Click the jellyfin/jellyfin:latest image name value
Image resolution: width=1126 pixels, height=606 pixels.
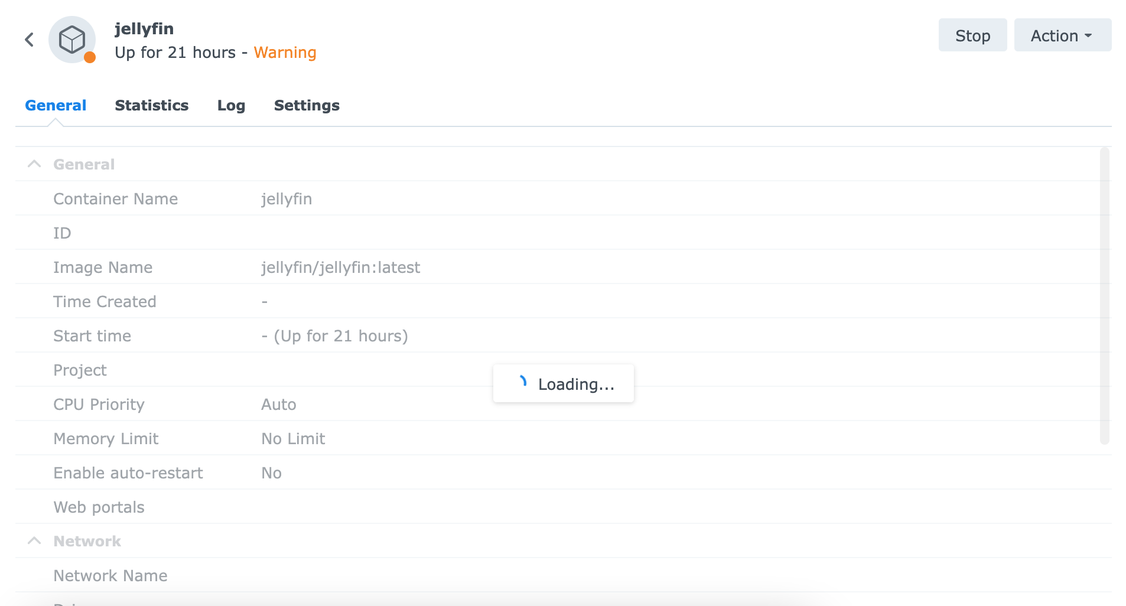(340, 268)
